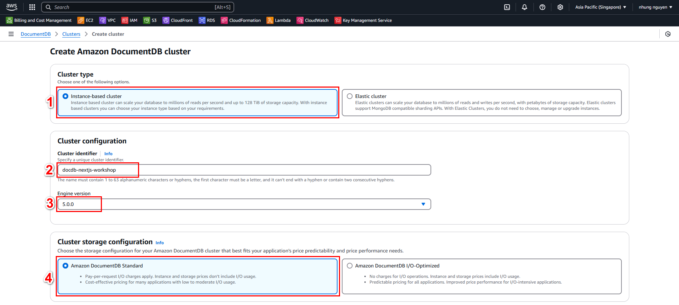The image size is (679, 305).
Task: Go to Clusters breadcrumb link
Action: point(71,34)
